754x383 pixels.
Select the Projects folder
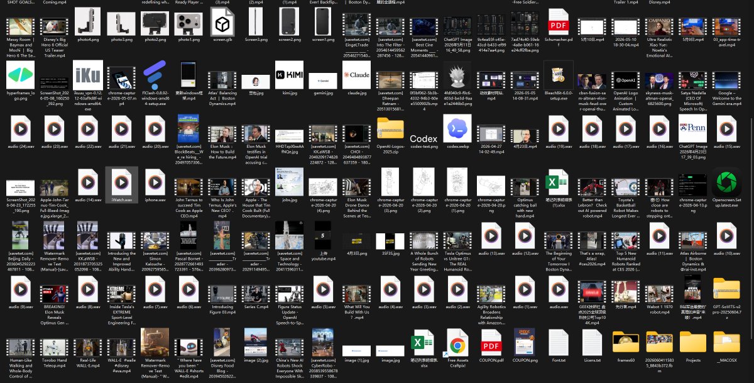[693, 343]
